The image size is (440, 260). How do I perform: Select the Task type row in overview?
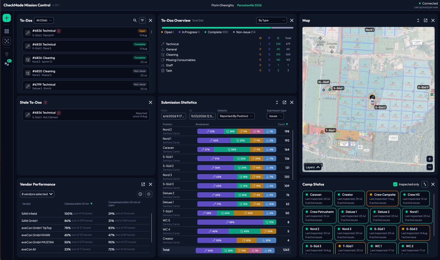click(x=227, y=70)
